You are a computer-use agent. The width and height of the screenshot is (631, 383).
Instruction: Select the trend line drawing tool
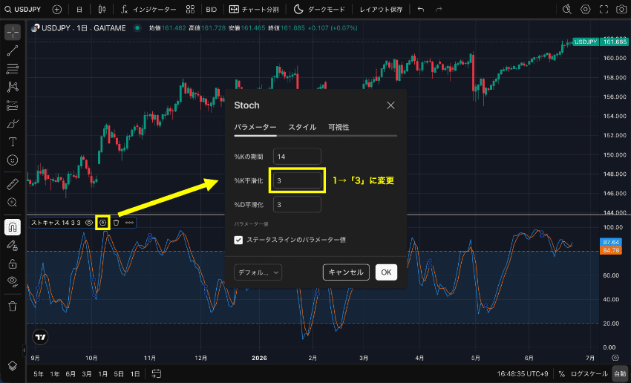coord(13,50)
